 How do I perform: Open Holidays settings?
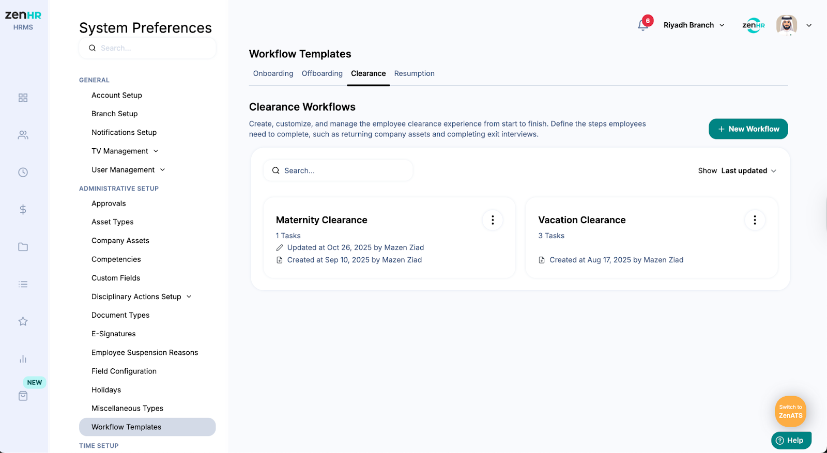(x=106, y=390)
